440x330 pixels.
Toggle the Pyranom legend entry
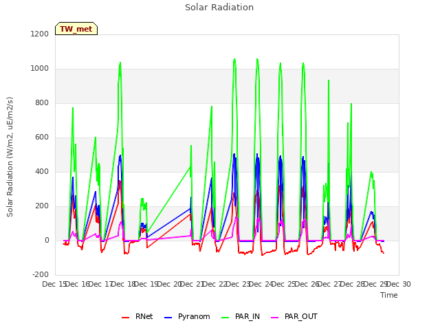tap(187, 316)
